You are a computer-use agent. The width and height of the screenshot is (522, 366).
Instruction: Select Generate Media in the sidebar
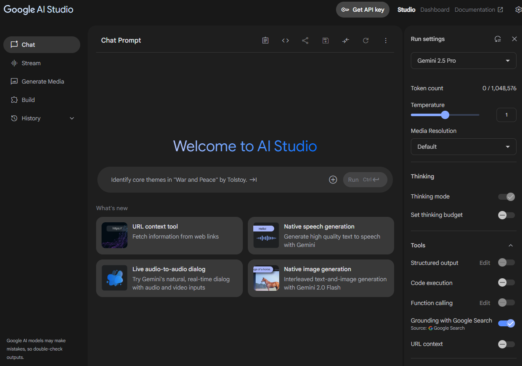coord(42,81)
